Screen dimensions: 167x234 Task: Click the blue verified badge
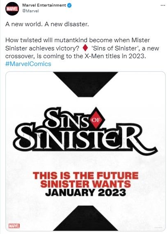coord(69,5)
